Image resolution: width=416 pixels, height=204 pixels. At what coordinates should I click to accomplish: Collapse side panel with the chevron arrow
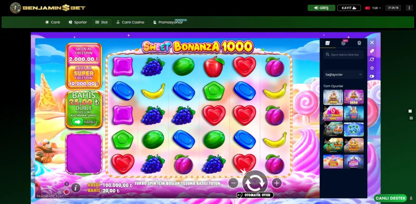pos(323,118)
